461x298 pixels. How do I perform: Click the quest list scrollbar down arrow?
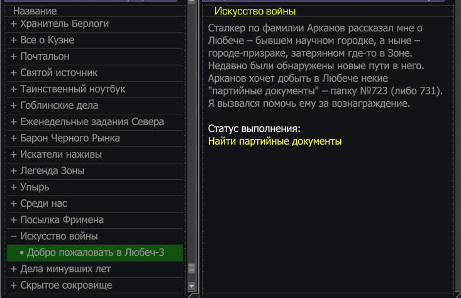191,285
